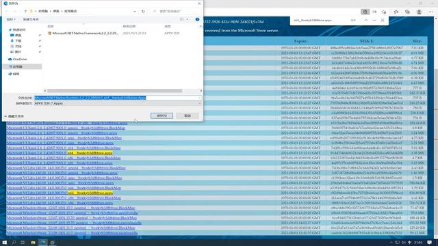Click Edge find-on-page toolbar icon
438x246 pixels.
(365, 12)
